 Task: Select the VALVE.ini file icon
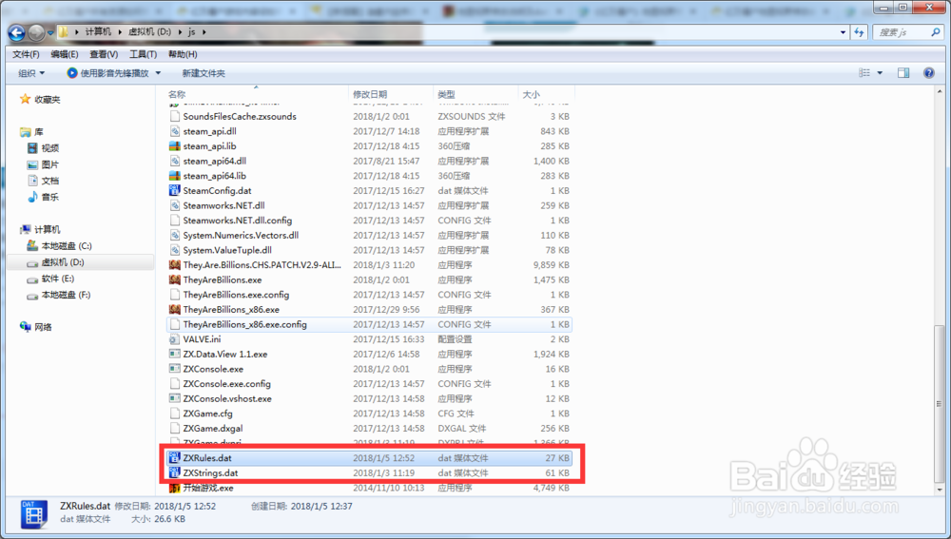coord(175,339)
